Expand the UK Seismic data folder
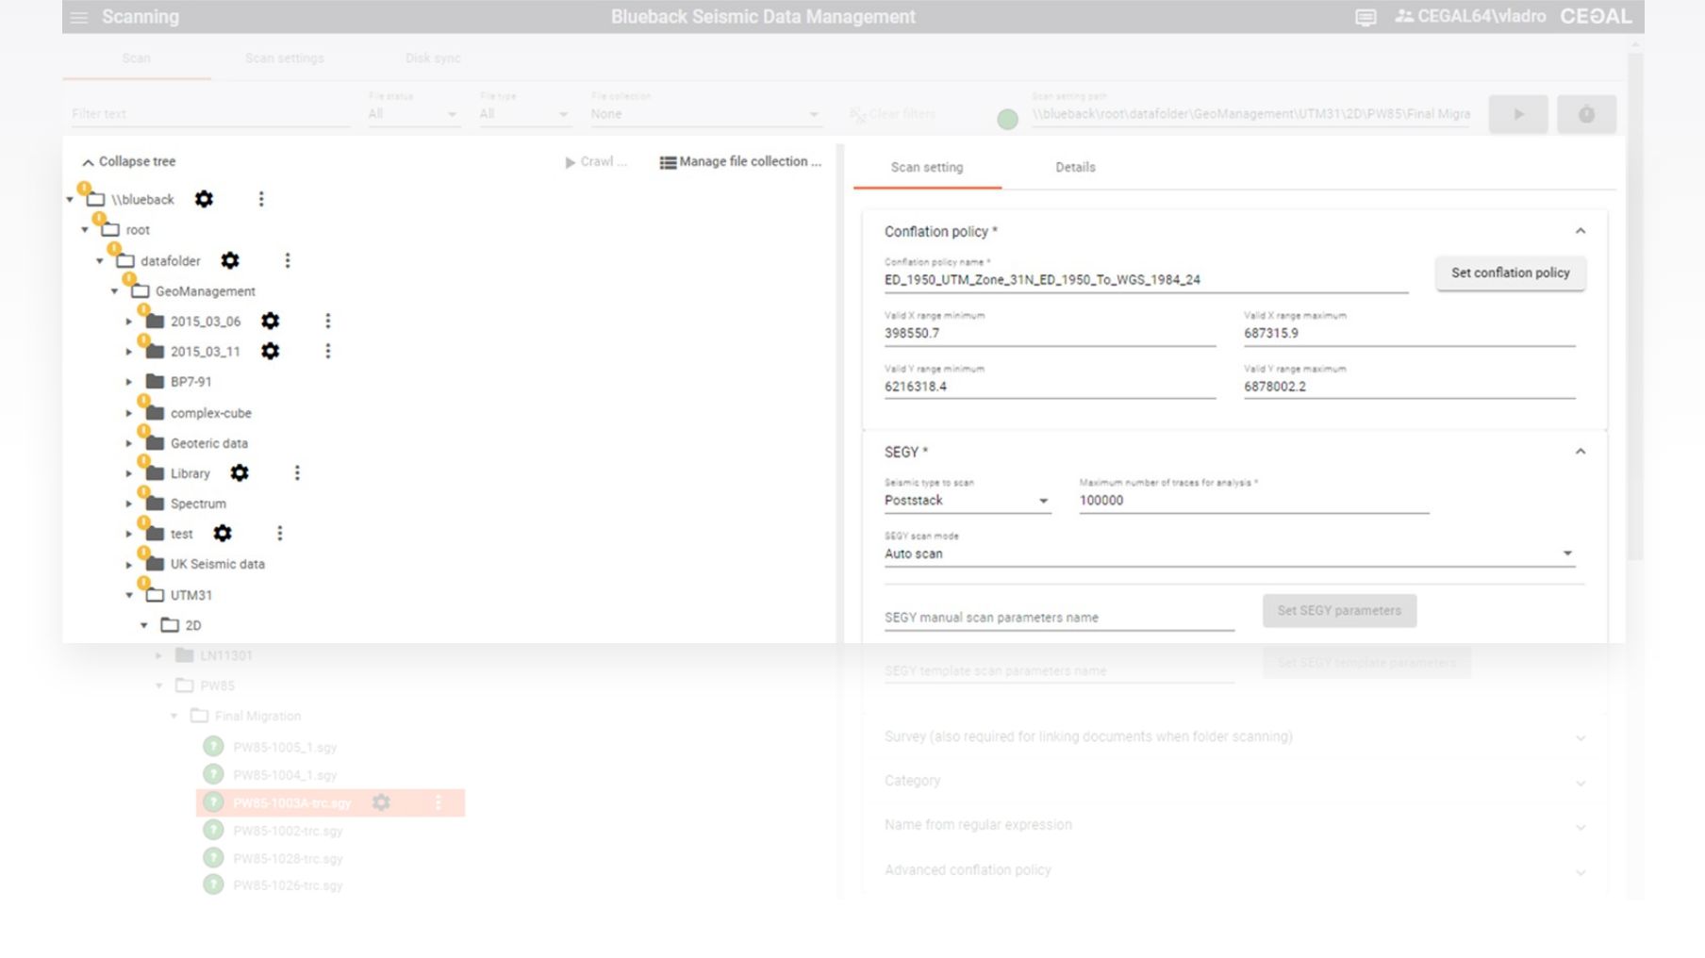This screenshot has width=1705, height=958. [129, 564]
